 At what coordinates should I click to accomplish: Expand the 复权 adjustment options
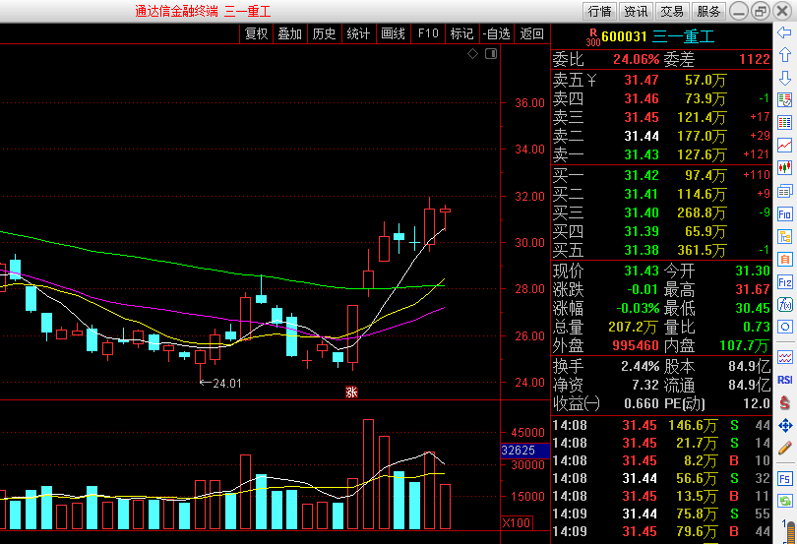[256, 33]
